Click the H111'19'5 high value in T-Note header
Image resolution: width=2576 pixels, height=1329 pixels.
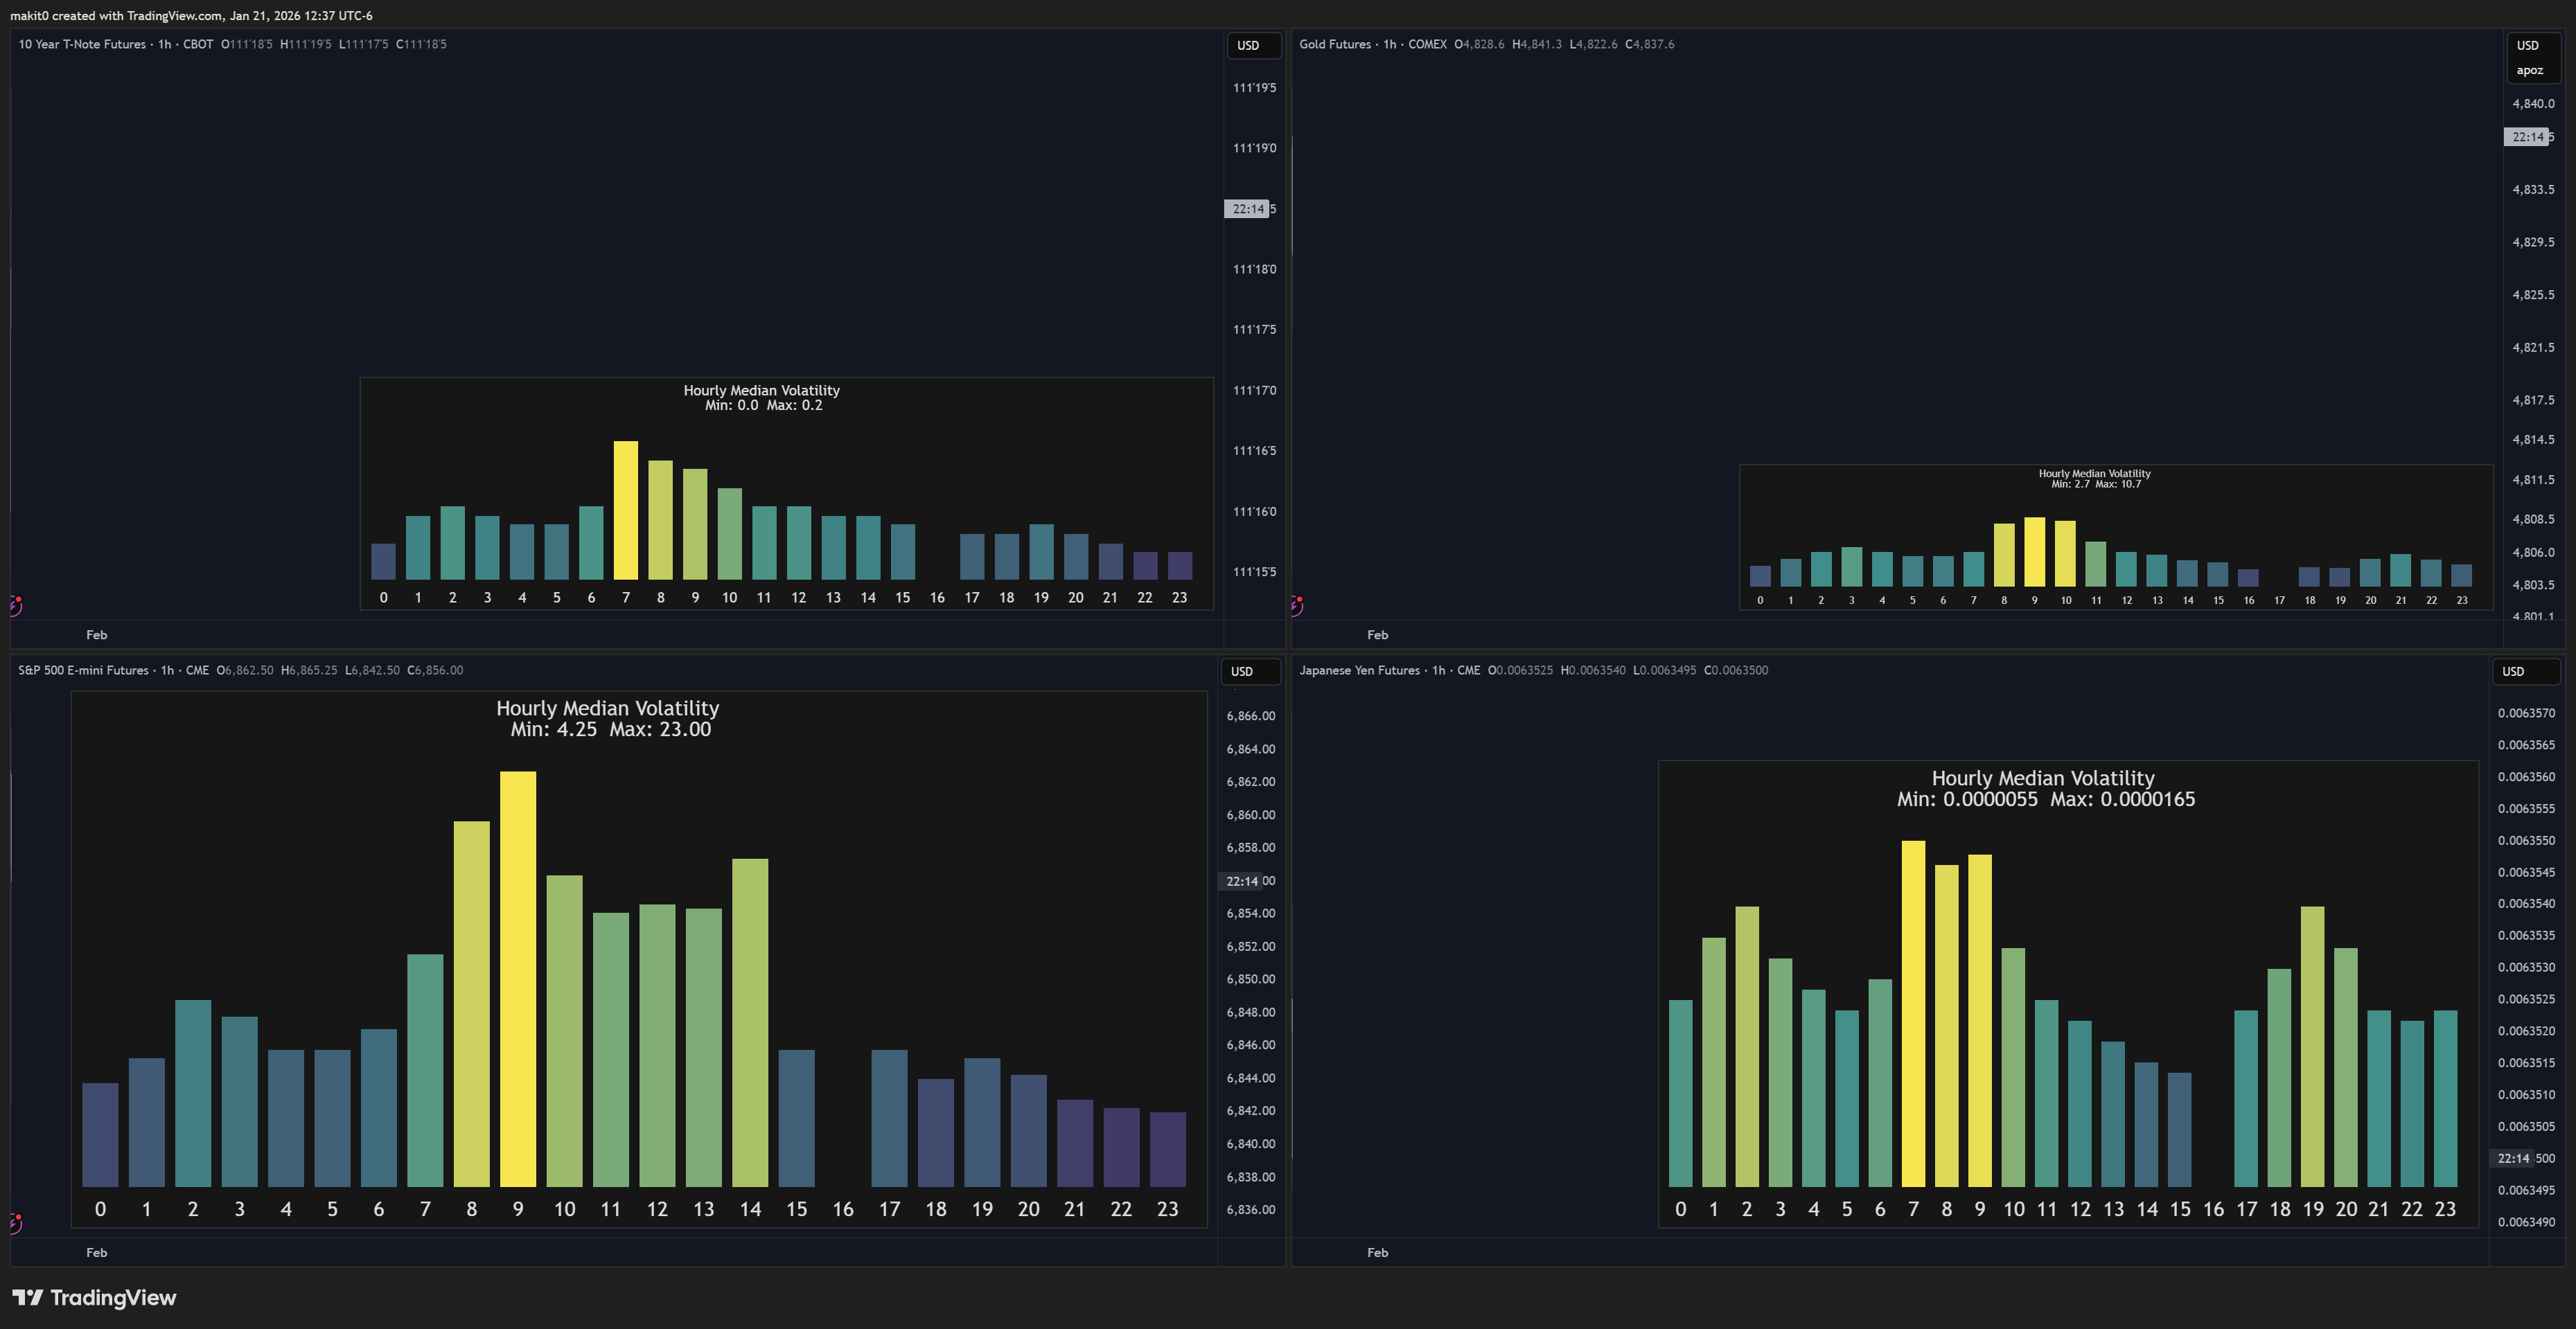[306, 44]
